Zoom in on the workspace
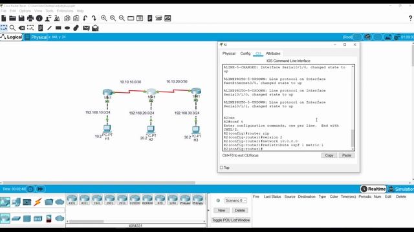Screen dimensions: 414x232 point(104,18)
